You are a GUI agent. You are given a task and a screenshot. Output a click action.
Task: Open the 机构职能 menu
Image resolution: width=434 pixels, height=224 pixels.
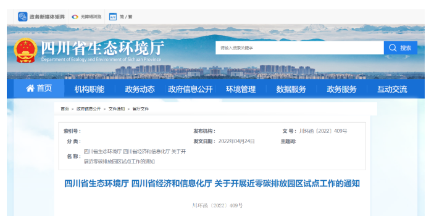coord(90,89)
